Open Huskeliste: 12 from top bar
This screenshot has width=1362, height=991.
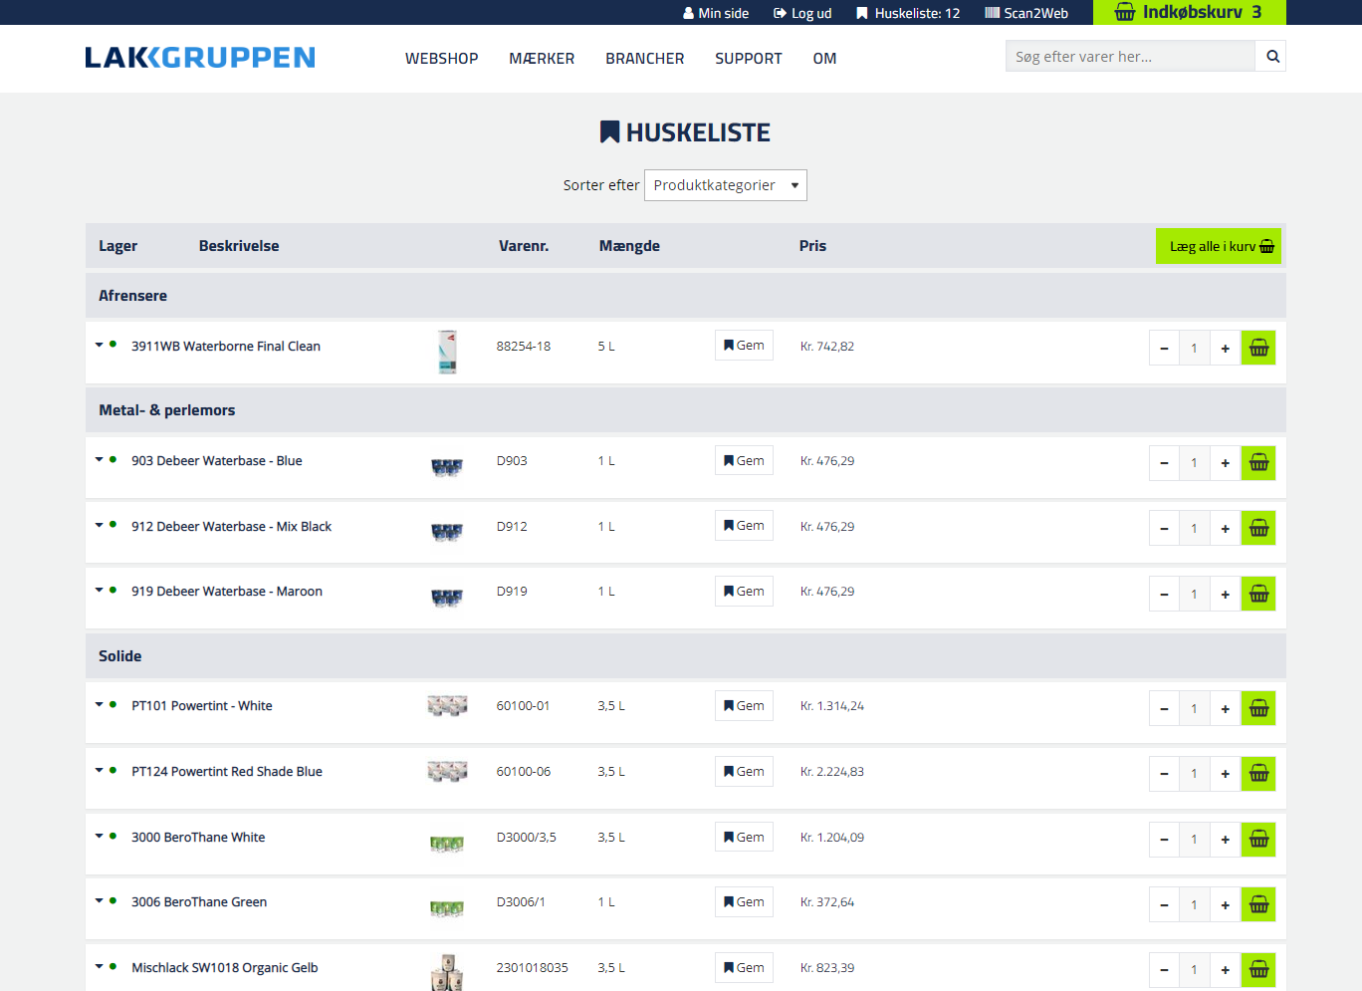click(908, 13)
